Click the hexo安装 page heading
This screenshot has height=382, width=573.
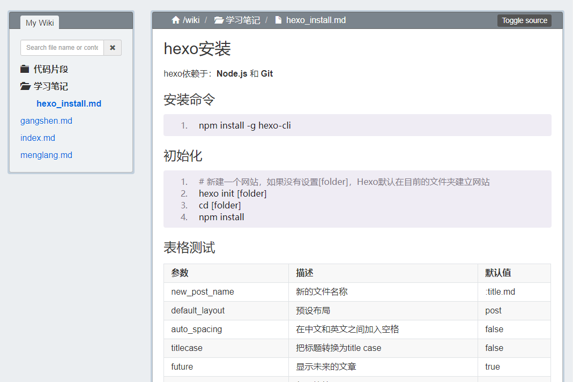(x=197, y=49)
